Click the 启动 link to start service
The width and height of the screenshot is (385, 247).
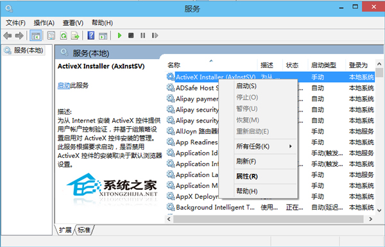click(x=64, y=85)
